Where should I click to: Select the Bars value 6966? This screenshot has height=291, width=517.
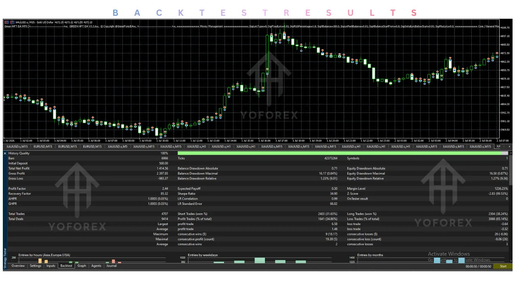coord(165,158)
